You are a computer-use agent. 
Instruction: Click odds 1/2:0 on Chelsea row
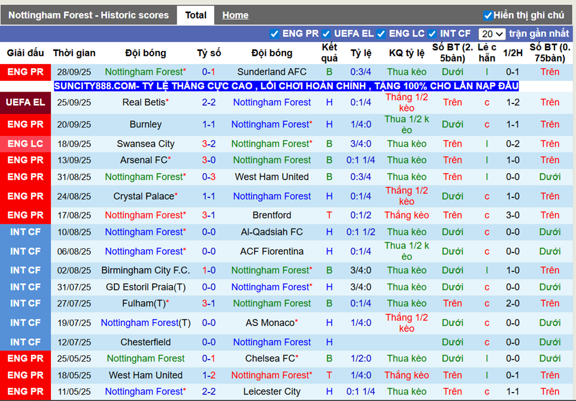[x=360, y=359]
